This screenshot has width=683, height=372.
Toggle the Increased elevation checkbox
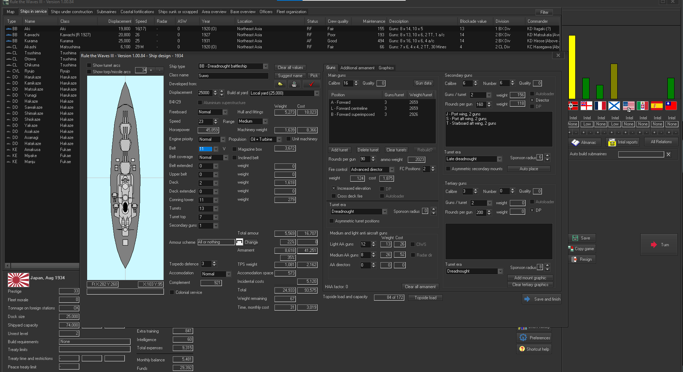point(334,188)
